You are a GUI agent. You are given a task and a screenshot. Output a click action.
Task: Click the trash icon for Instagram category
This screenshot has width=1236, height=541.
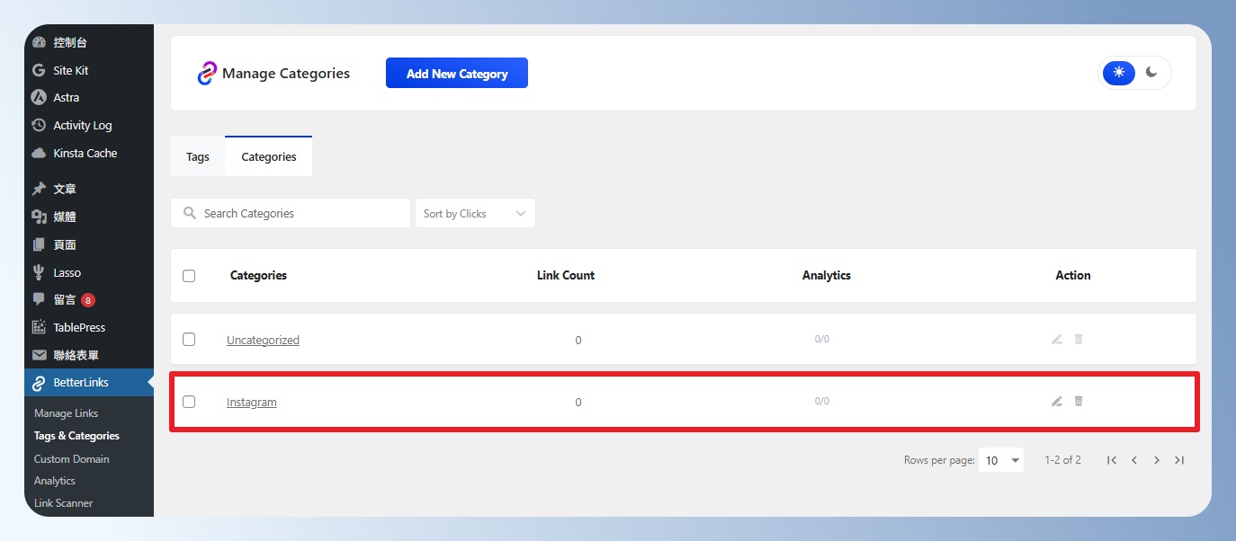(x=1079, y=401)
